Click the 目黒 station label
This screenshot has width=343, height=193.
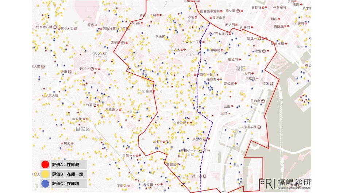pyautogui.click(x=126, y=155)
